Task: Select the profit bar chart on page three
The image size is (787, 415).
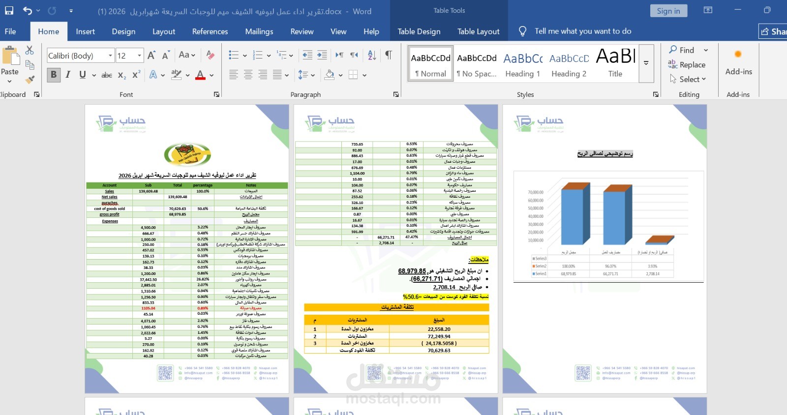Action: 608,226
